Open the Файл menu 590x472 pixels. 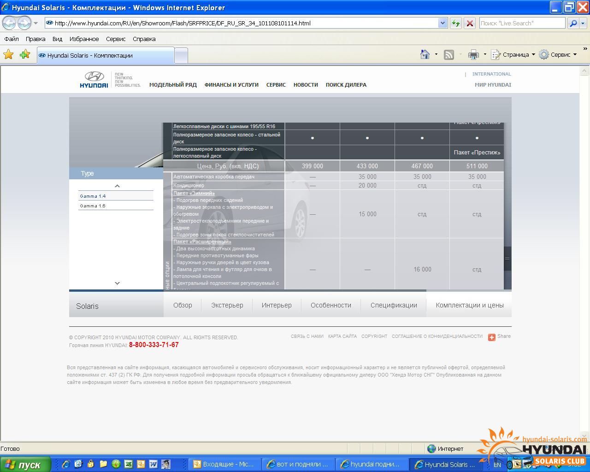click(x=12, y=39)
